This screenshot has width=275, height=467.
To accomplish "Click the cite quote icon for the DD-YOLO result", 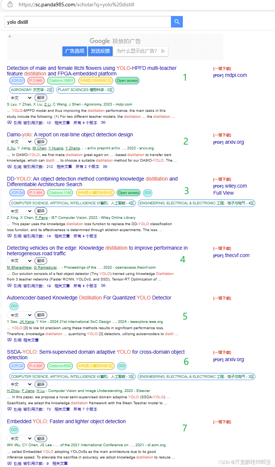I will (9, 236).
